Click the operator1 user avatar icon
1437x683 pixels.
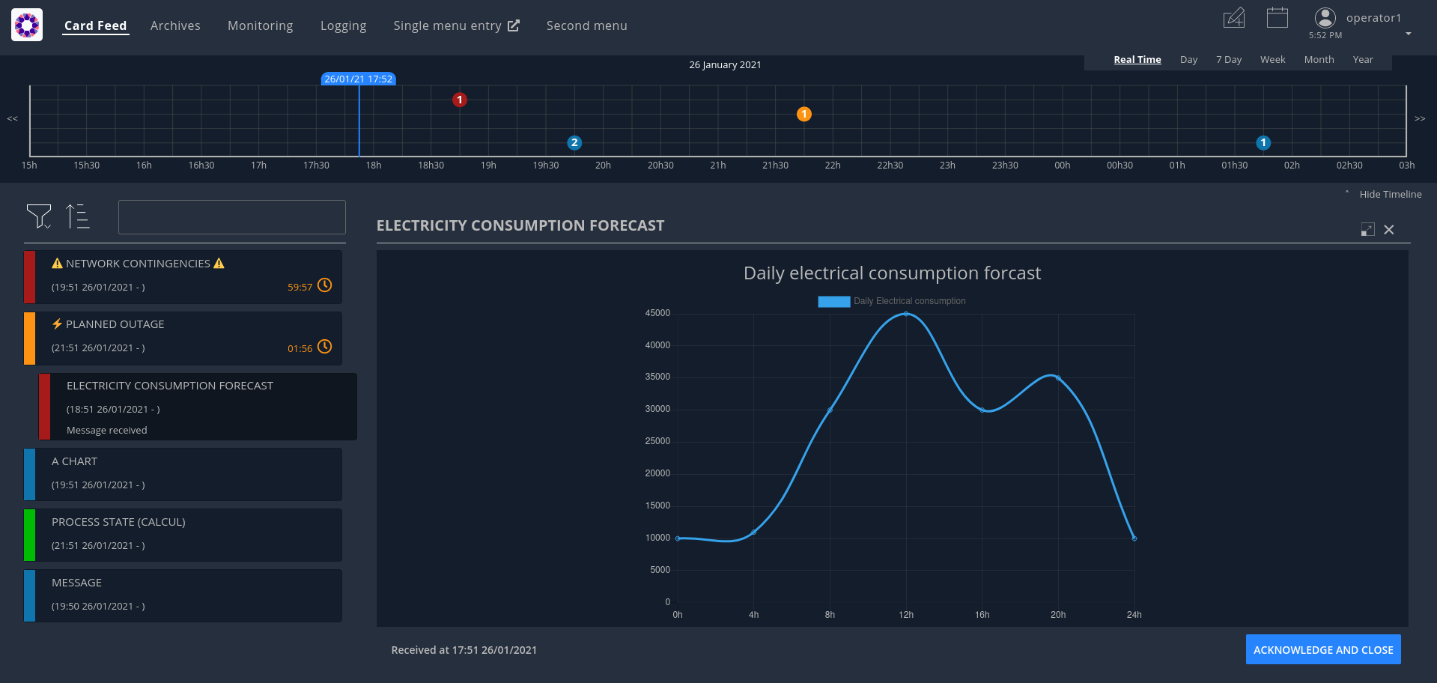1324,17
